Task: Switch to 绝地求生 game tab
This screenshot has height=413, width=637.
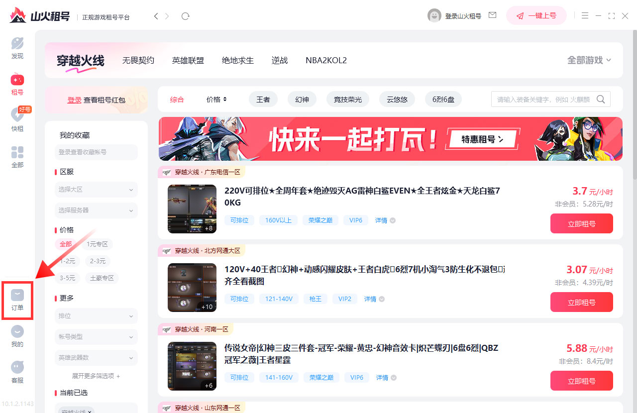Action: click(238, 60)
